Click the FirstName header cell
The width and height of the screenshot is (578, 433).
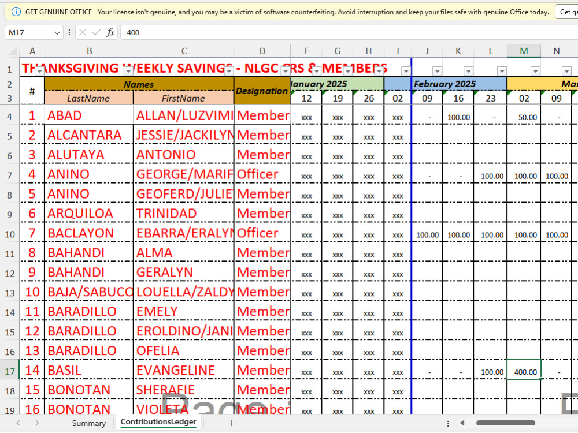(x=184, y=98)
